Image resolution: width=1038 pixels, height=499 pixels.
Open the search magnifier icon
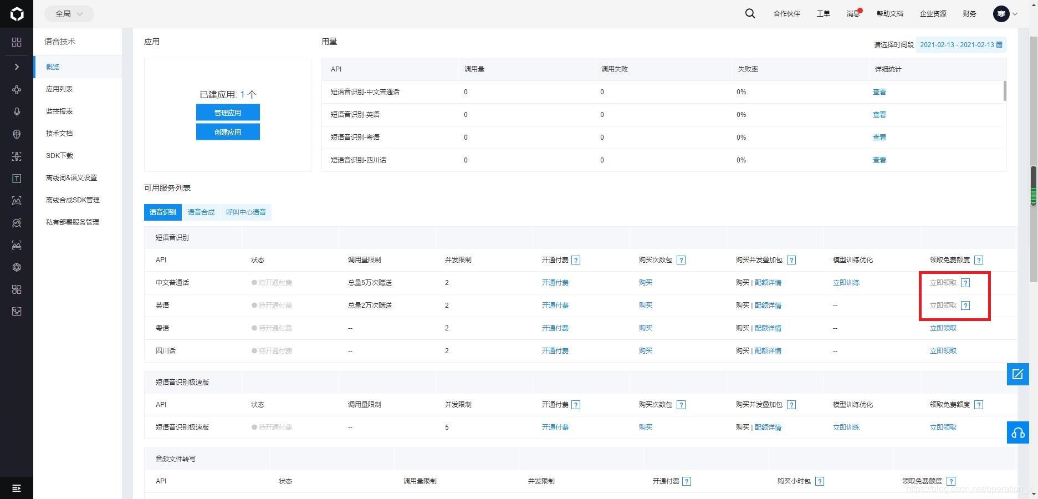[x=750, y=14]
